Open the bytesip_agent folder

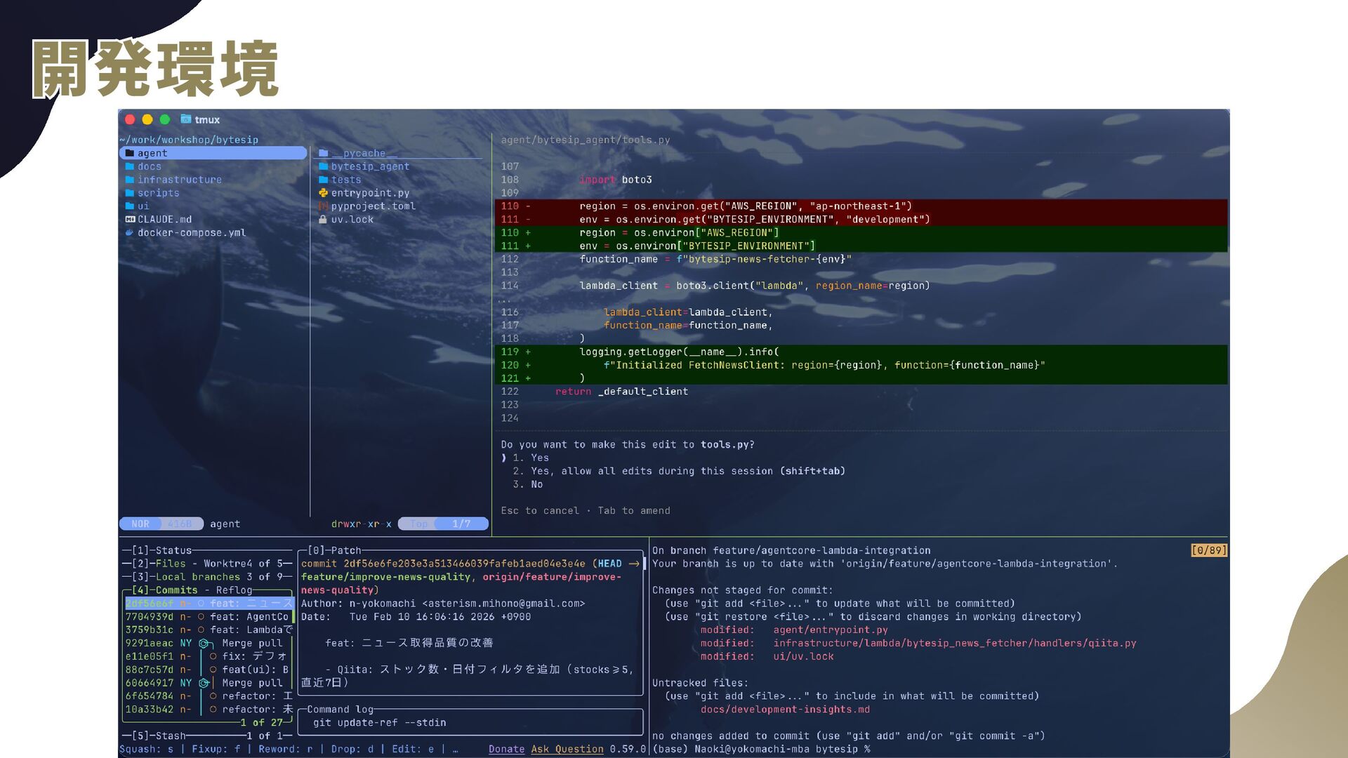coord(369,166)
